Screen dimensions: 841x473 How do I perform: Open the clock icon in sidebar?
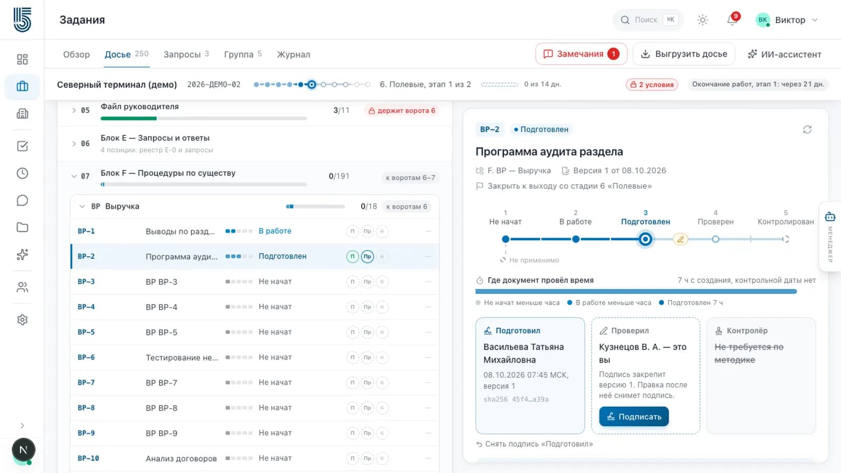[22, 173]
